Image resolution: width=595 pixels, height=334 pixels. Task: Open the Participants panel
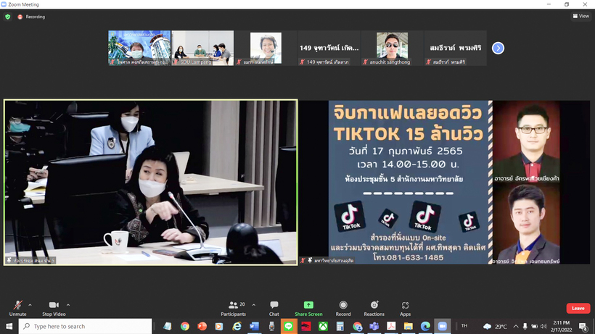234,308
